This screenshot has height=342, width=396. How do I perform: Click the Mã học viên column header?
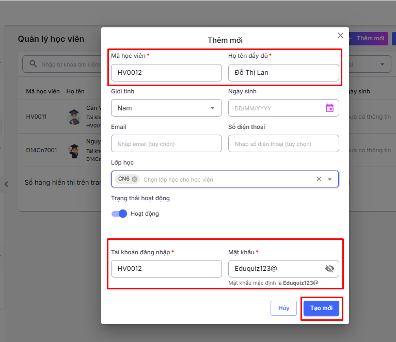[x=43, y=91]
